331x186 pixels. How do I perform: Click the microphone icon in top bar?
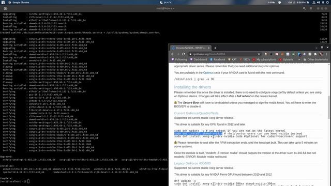[323, 2]
